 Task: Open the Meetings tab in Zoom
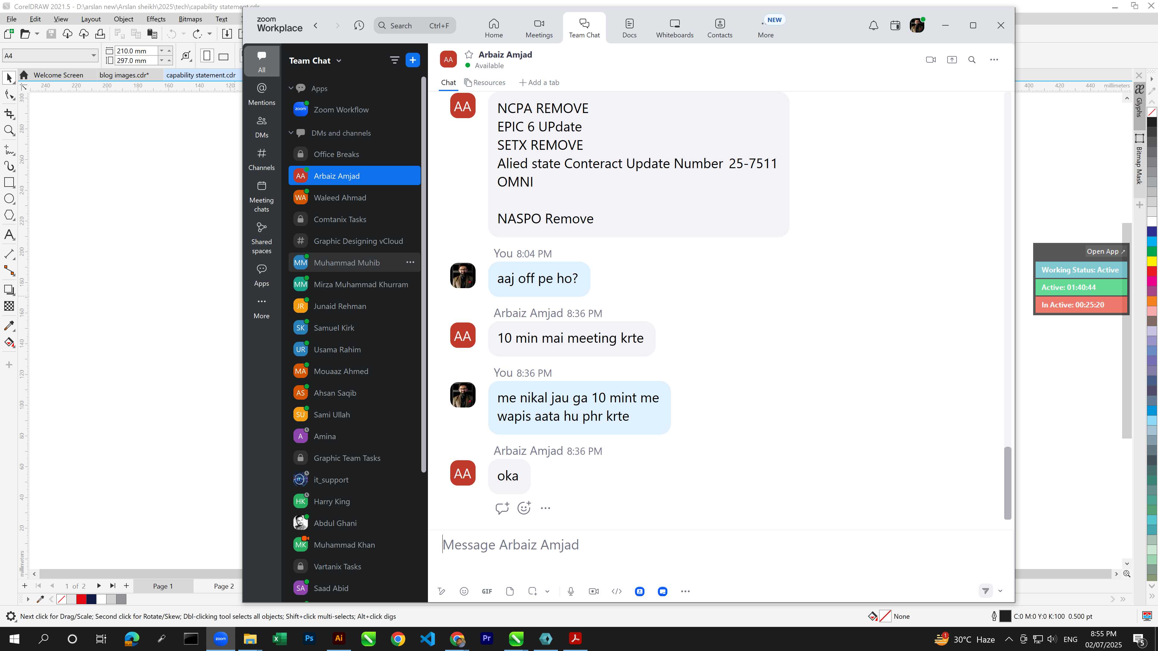coord(539,28)
